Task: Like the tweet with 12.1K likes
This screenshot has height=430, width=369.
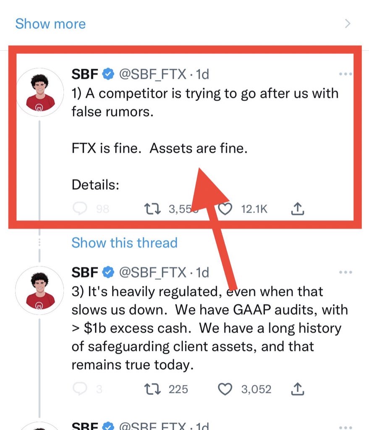Action: point(225,209)
